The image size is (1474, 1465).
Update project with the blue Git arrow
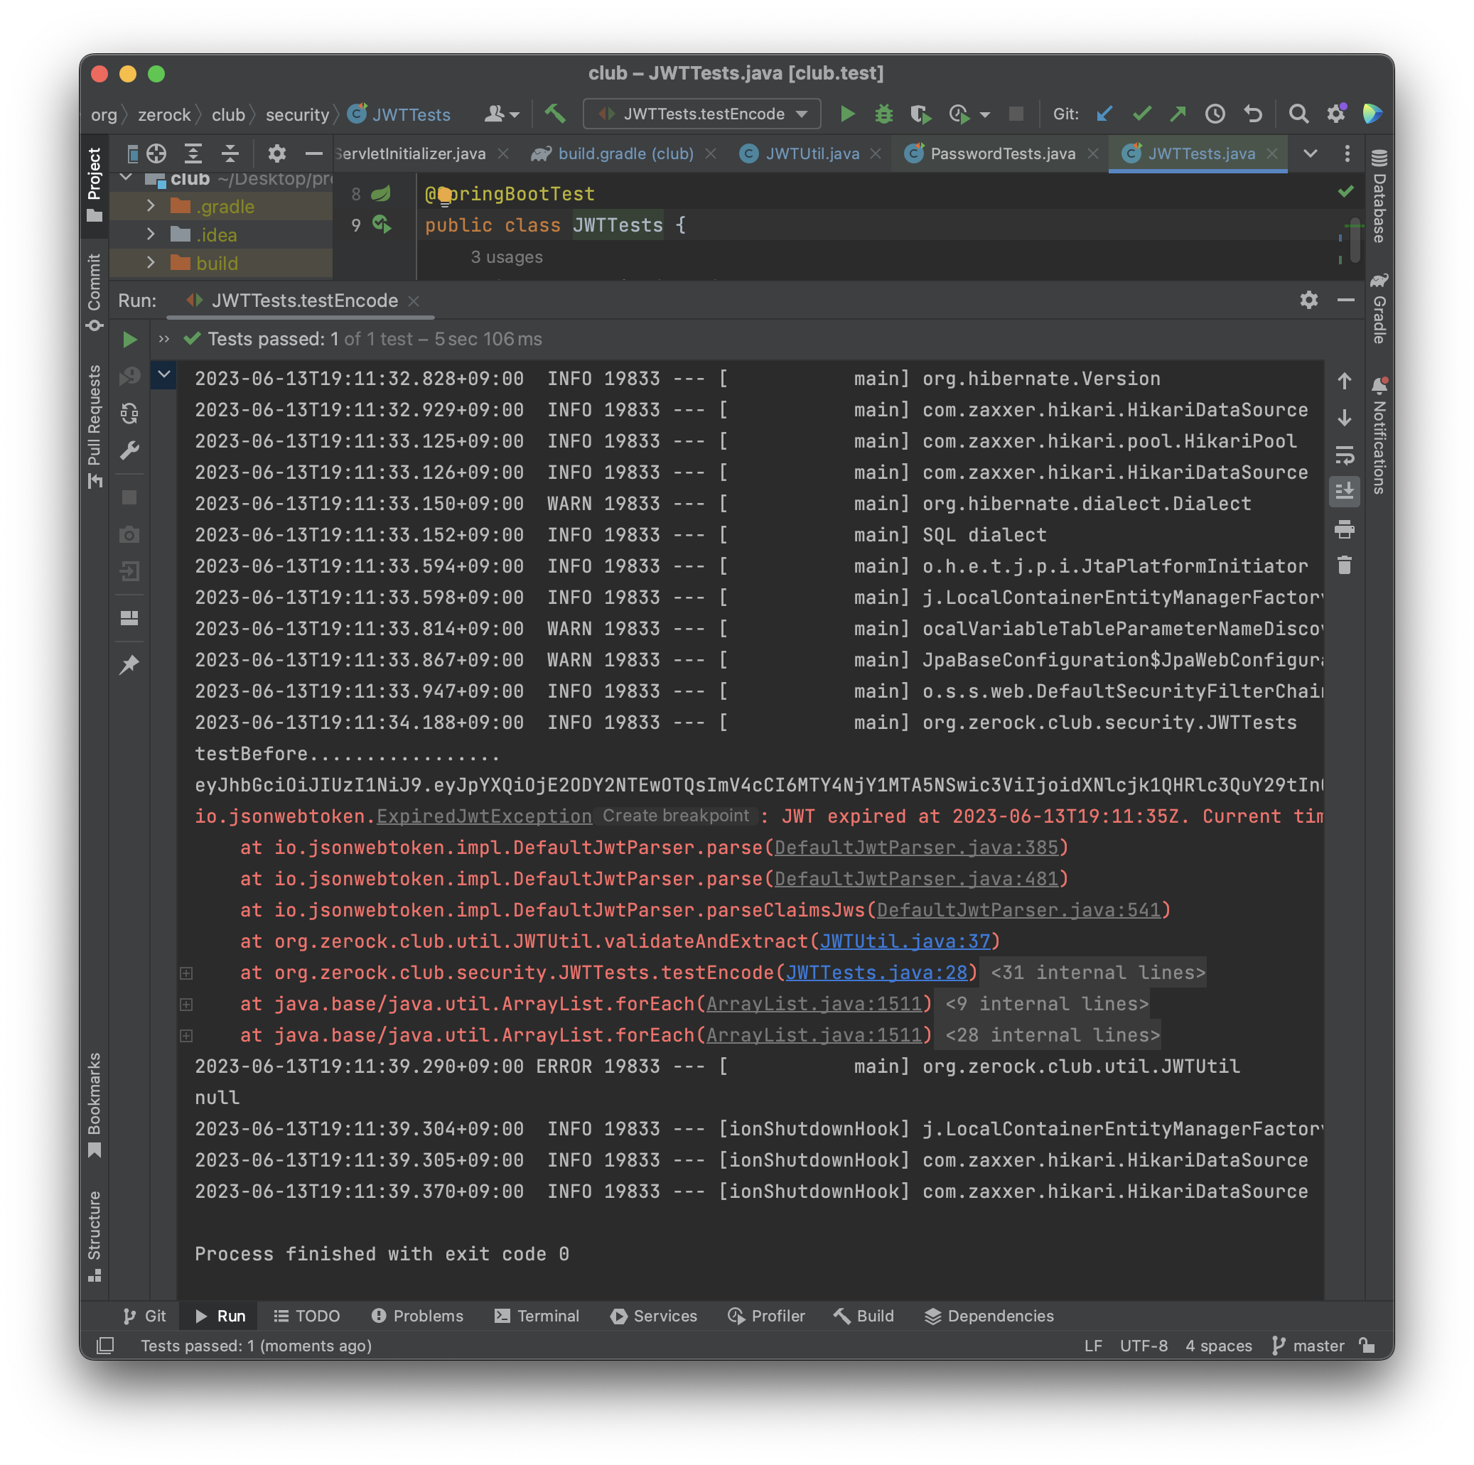tap(1104, 114)
